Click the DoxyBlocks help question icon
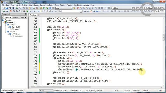 (41, 11)
